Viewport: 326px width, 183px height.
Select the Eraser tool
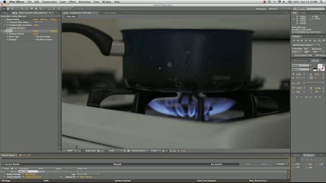[55, 9]
